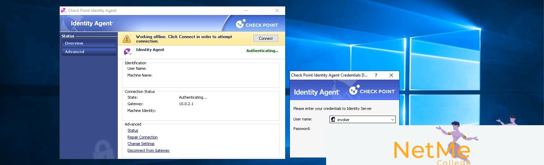Click the 'Gateway:' label in Connection Status
Viewport: 544px width, 165px height.
[x=136, y=104]
